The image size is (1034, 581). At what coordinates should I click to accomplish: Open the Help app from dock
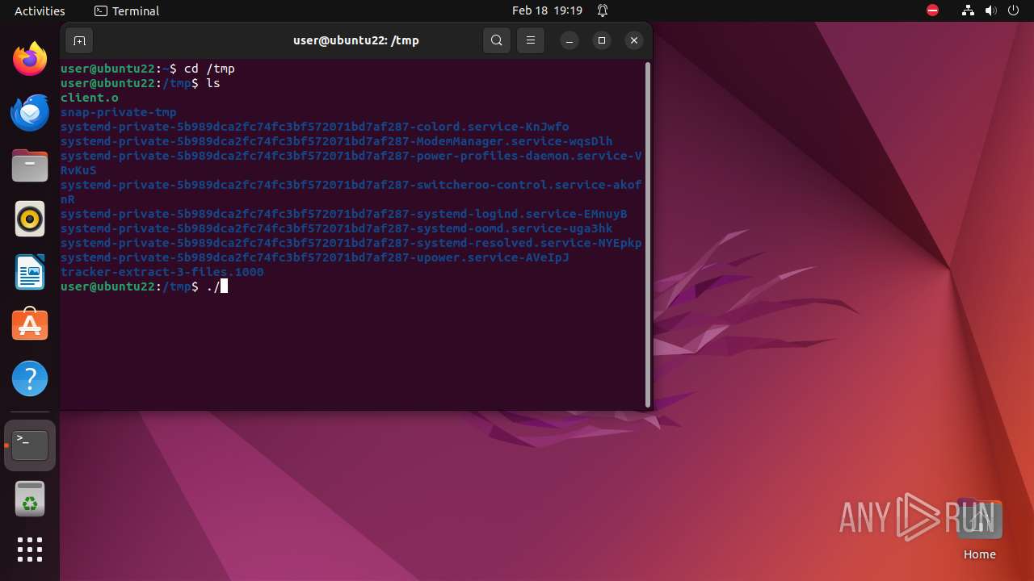(x=30, y=379)
